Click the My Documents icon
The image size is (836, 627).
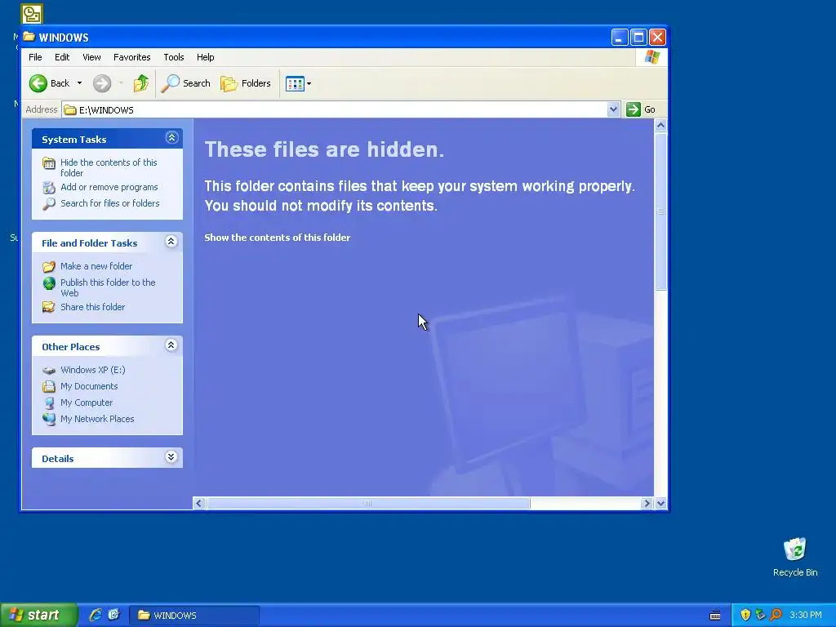(x=48, y=386)
